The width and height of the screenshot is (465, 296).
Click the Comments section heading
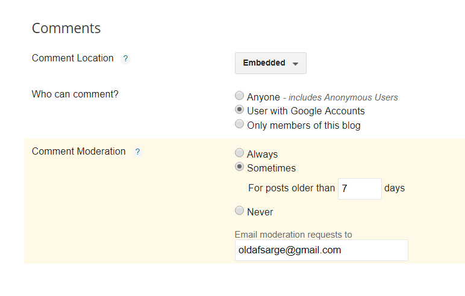66,28
